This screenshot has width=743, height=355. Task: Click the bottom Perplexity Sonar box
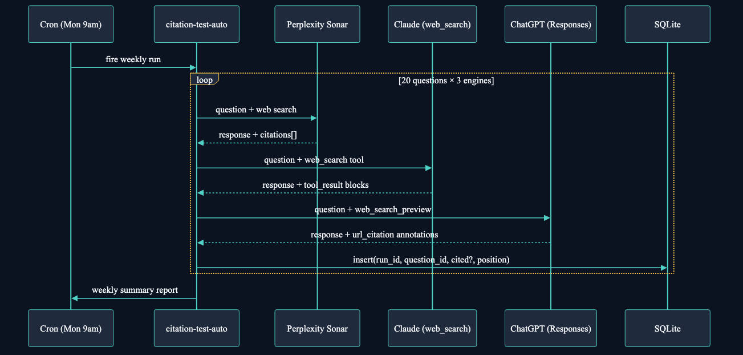pyautogui.click(x=317, y=328)
